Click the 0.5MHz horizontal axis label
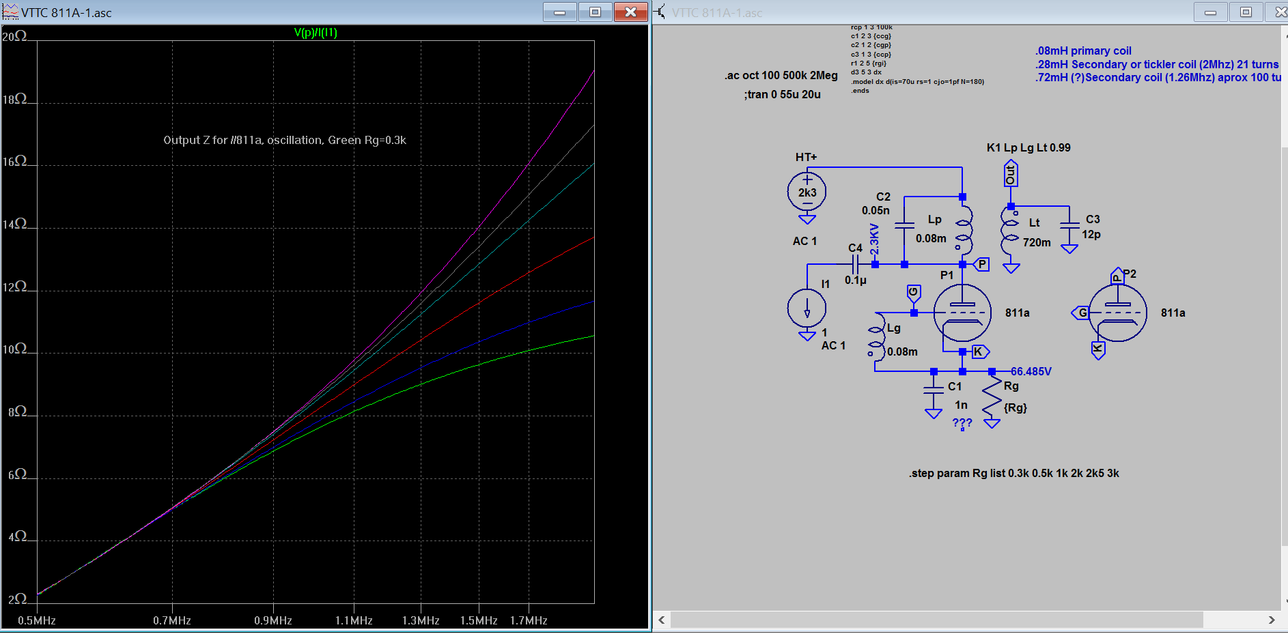1288x634 pixels. pyautogui.click(x=37, y=620)
